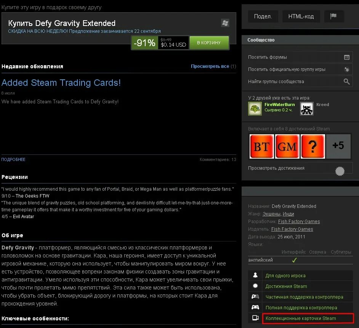
Task: Click the 8 июля announcement date
Action: [x=8, y=93]
